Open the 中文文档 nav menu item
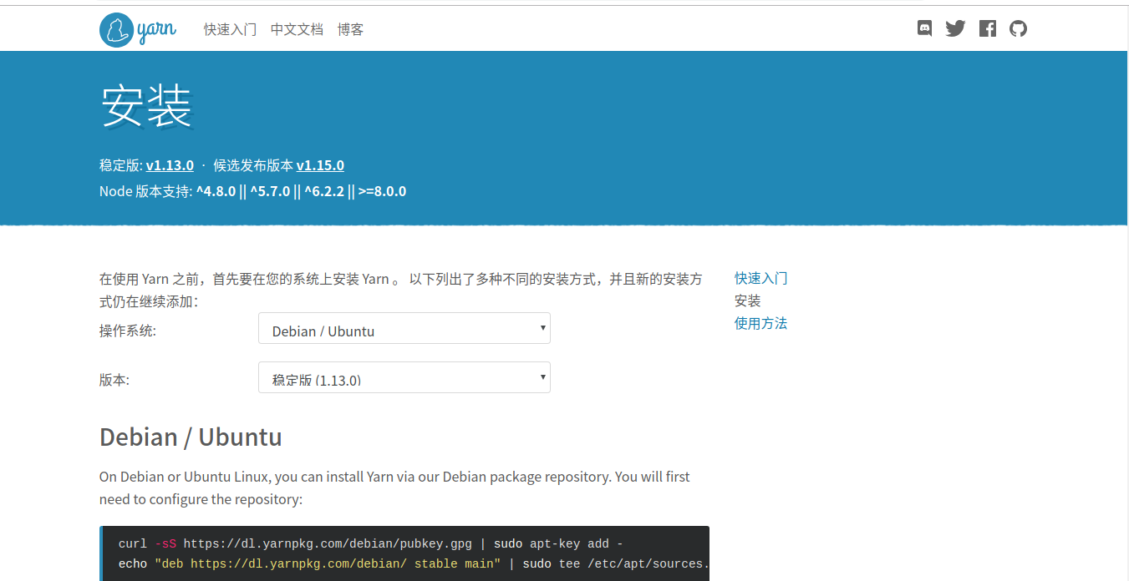The height and width of the screenshot is (581, 1129). pyautogui.click(x=297, y=29)
